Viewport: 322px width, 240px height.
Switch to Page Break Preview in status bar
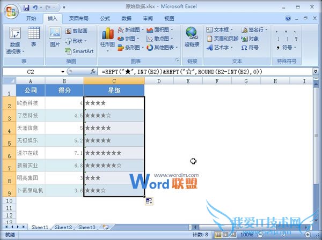[233, 235]
